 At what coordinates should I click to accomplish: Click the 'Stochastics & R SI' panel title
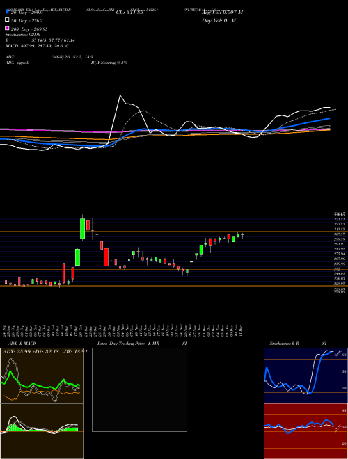click(298, 344)
